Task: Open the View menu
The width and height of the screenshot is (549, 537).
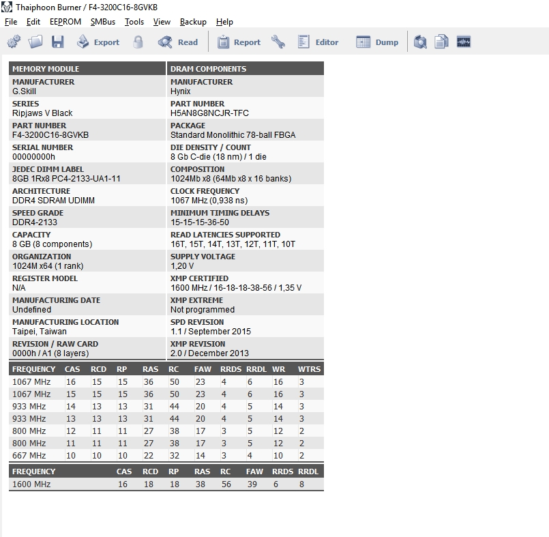Action: [x=162, y=22]
